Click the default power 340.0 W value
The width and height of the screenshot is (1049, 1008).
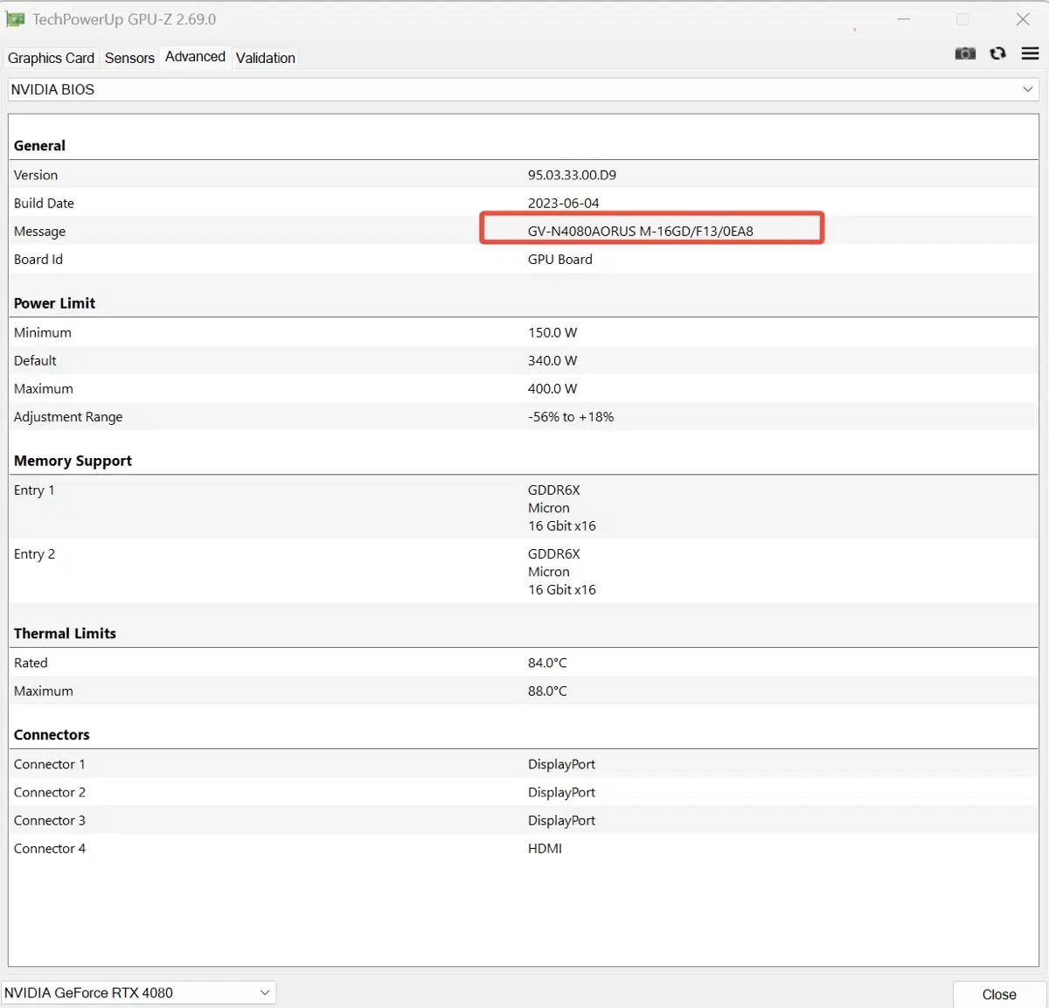coord(552,360)
